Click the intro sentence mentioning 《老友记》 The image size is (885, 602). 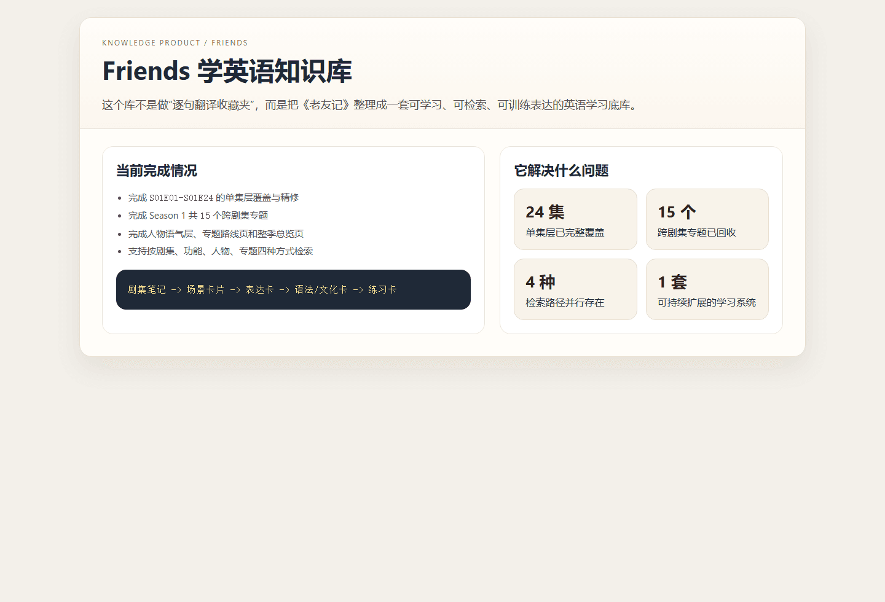[x=371, y=105]
